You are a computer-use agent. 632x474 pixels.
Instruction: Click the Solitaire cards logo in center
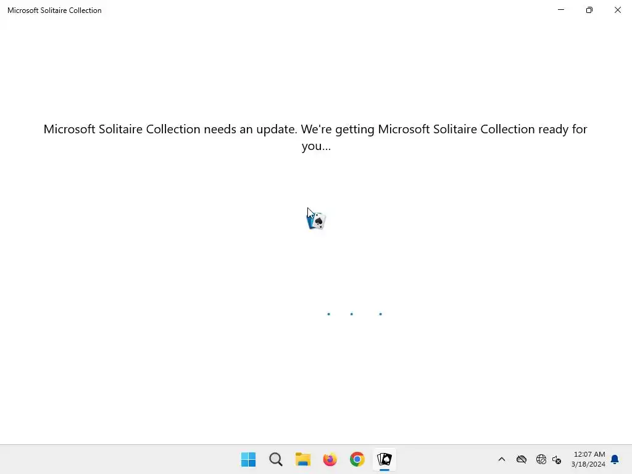click(x=317, y=220)
